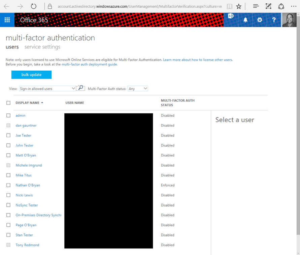The image size is (300, 255).
Task: Check the box for Mike Titus
Action: (x=8, y=175)
